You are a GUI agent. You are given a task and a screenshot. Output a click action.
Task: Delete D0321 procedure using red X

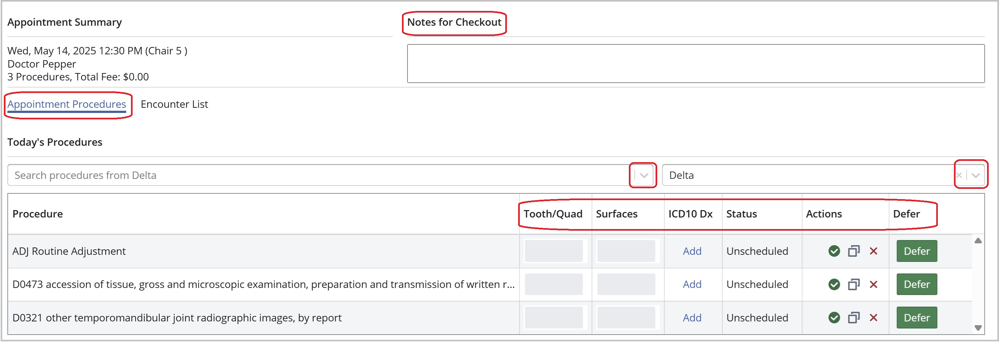(x=873, y=318)
